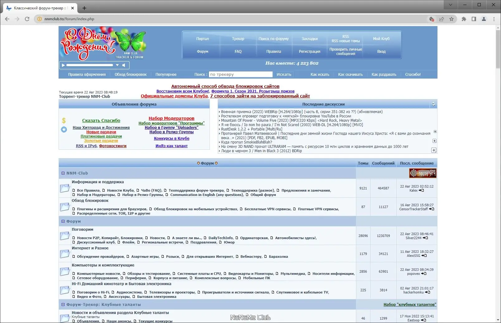Viewport: 501px width, 323px height.
Task: Open the Портал menu item
Action: (202, 39)
